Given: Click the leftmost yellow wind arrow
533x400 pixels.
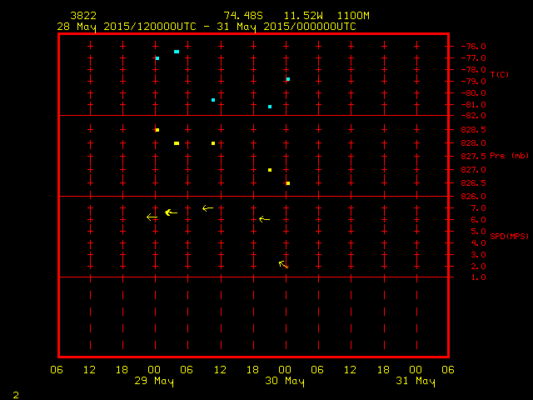Looking at the screenshot, I should [152, 217].
